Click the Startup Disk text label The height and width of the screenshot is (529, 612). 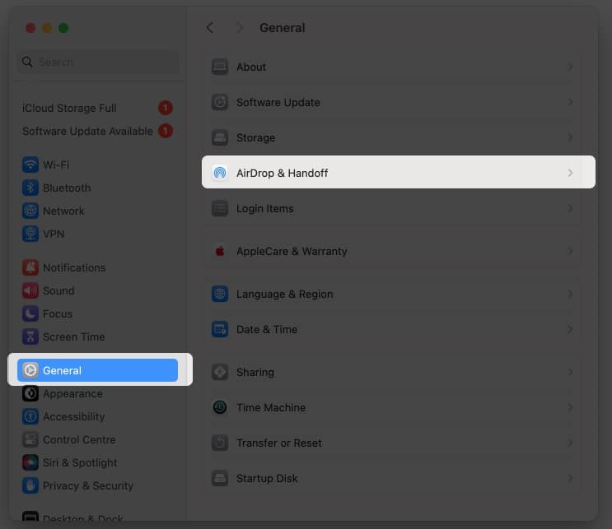[268, 478]
